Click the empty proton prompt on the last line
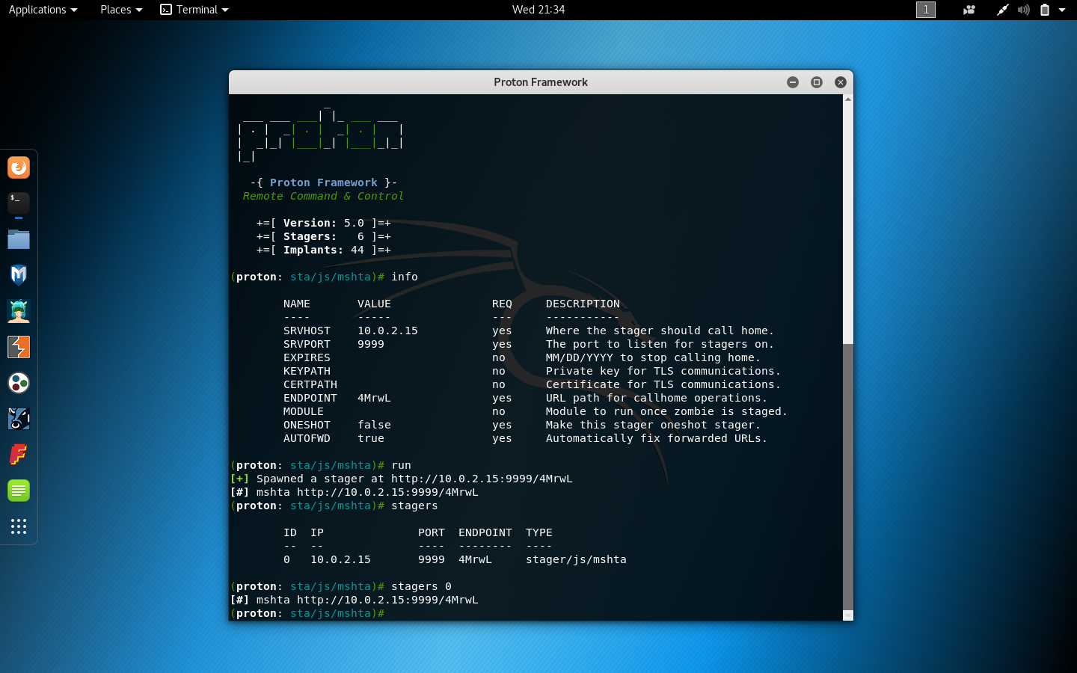 [308, 613]
